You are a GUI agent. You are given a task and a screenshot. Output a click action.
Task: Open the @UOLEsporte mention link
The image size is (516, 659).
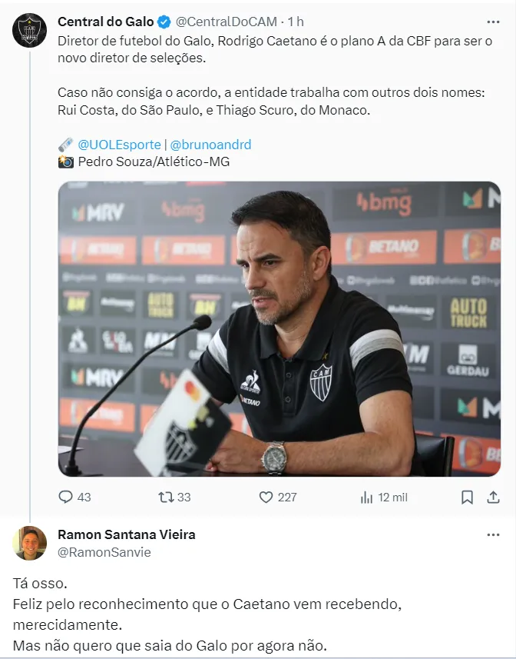click(120, 145)
